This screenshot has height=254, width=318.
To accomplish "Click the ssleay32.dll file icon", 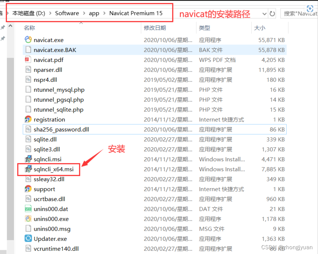I will pos(28,179).
